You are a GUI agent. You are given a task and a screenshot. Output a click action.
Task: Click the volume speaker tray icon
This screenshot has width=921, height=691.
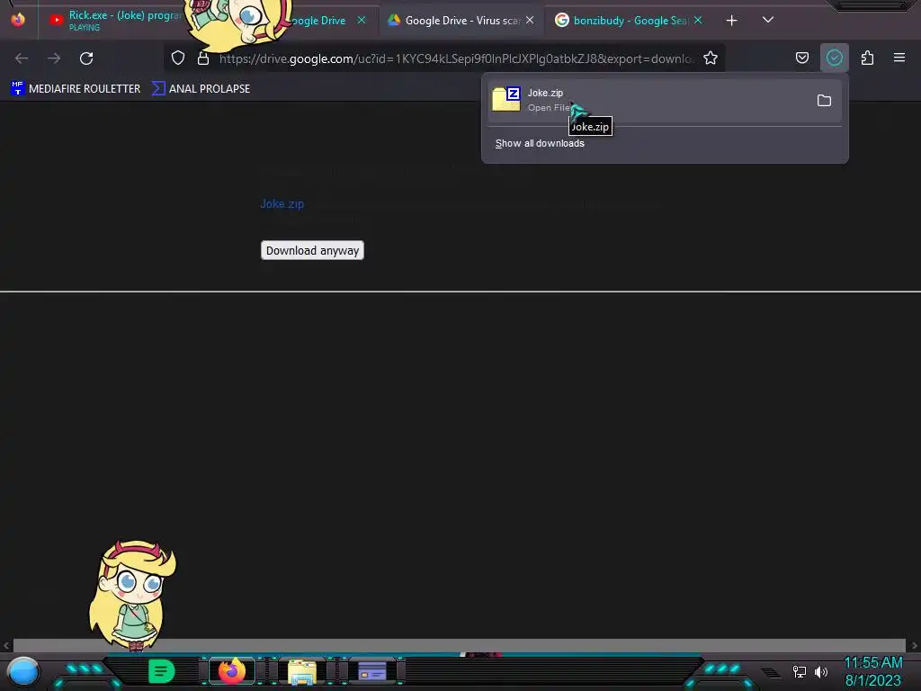[821, 671]
